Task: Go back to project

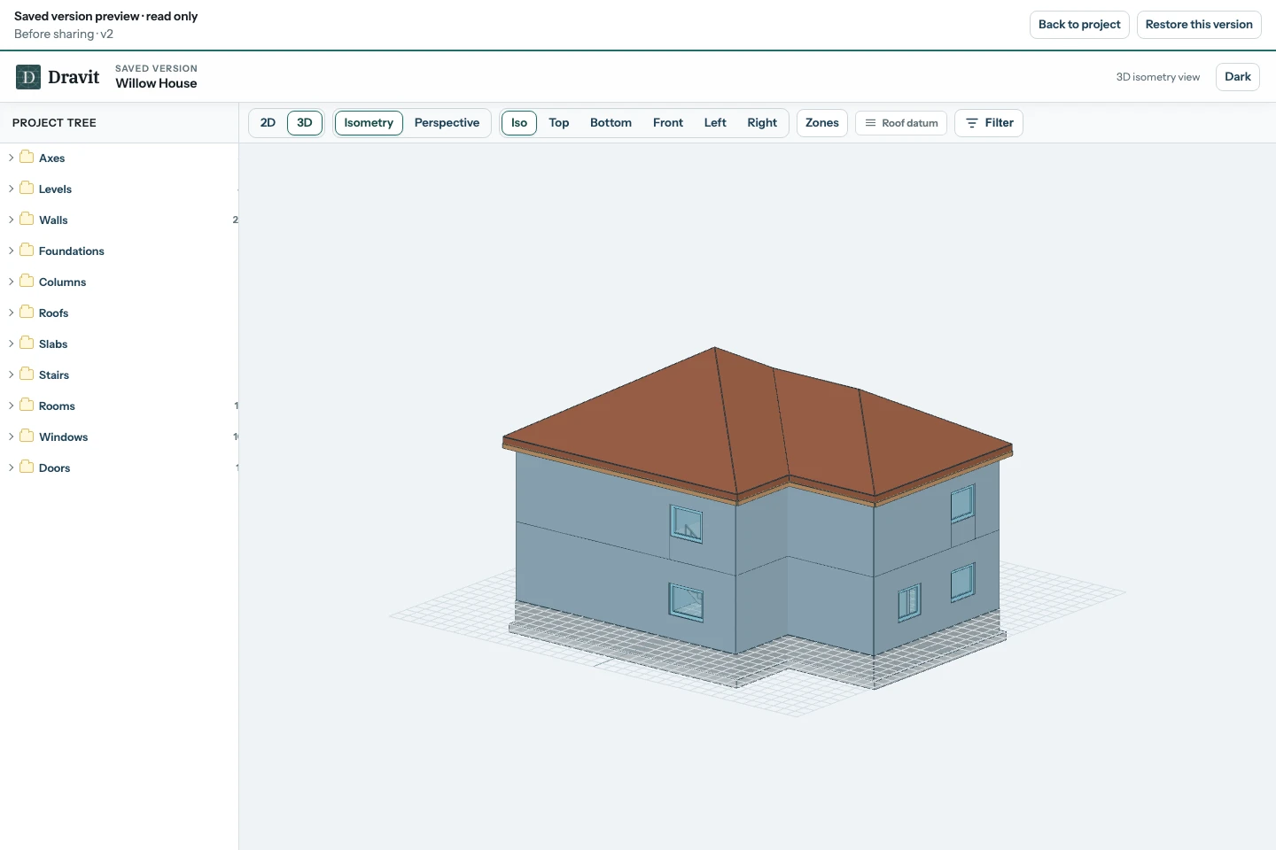Action: [1079, 25]
